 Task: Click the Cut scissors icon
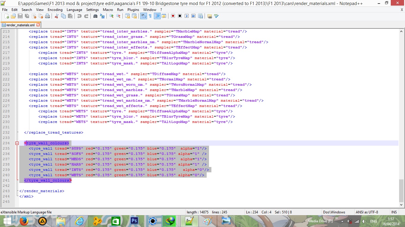[57, 16]
